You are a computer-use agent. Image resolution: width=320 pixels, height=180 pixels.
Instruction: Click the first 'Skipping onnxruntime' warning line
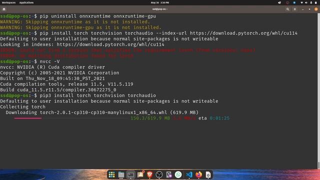[75, 22]
